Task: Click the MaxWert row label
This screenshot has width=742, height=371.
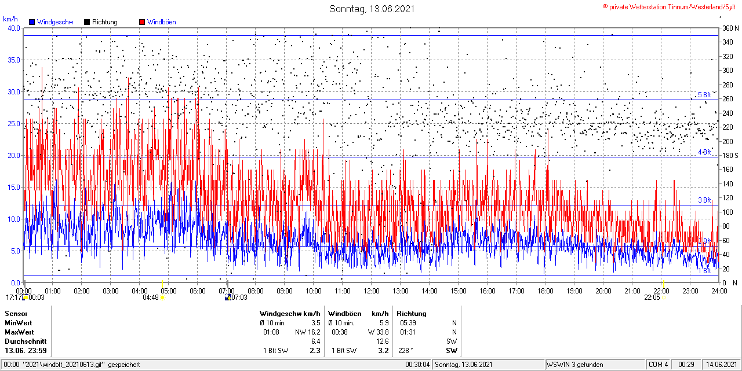Action: pyautogui.click(x=19, y=332)
